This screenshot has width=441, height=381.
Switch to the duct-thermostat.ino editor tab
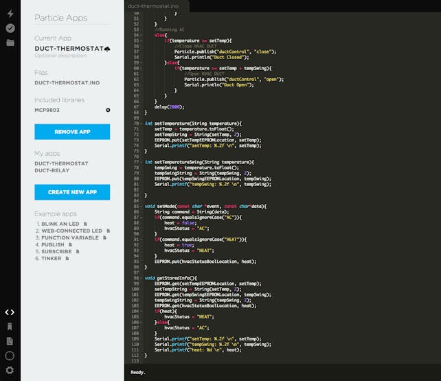[153, 6]
